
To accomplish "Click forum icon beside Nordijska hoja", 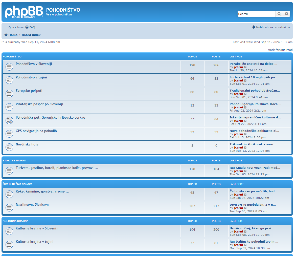I will point(9,147).
